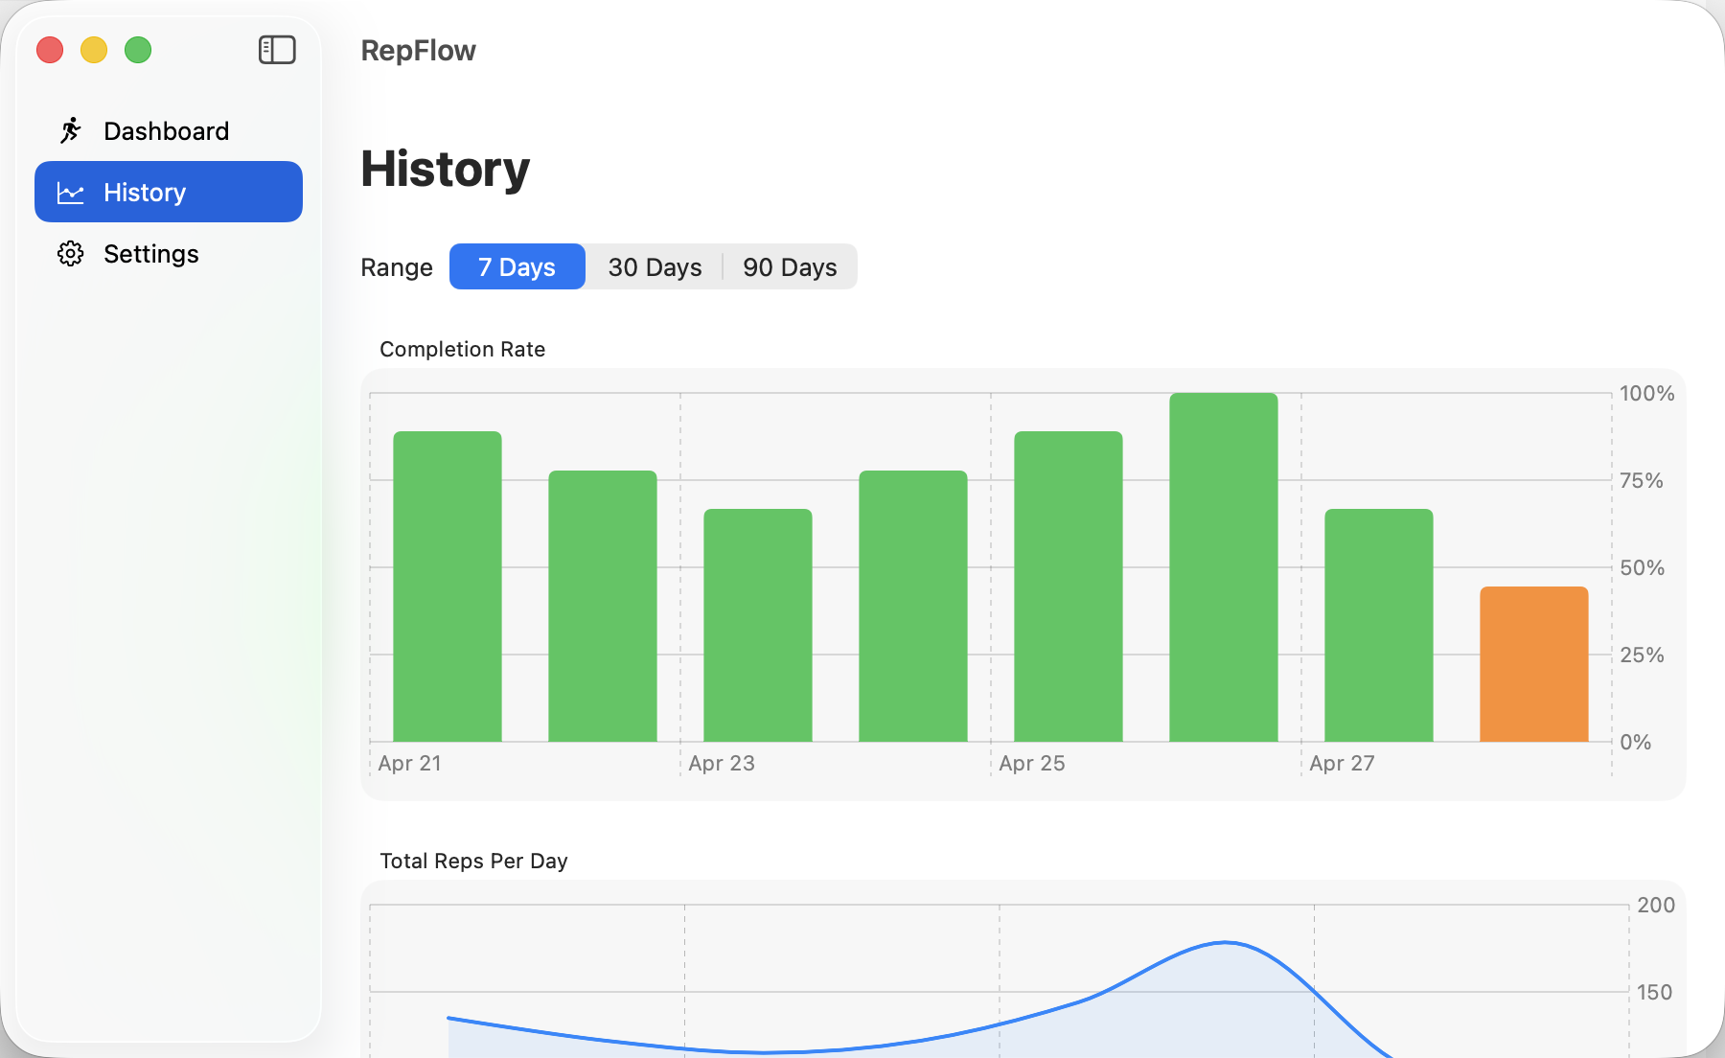Viewport: 1725px width, 1058px height.
Task: Click the Range label
Action: (x=397, y=267)
